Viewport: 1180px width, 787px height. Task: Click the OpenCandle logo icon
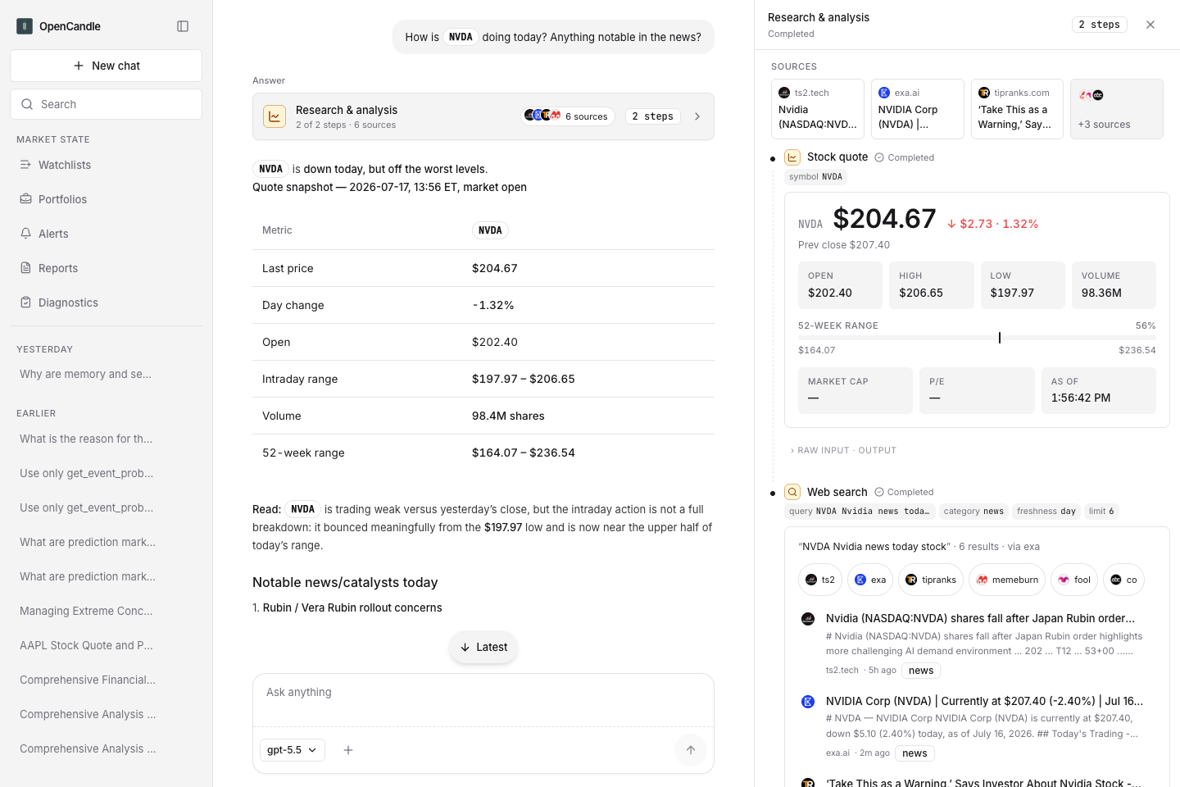click(25, 26)
